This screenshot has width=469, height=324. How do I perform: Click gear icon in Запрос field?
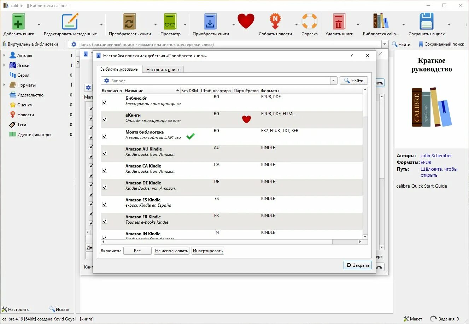click(x=107, y=81)
